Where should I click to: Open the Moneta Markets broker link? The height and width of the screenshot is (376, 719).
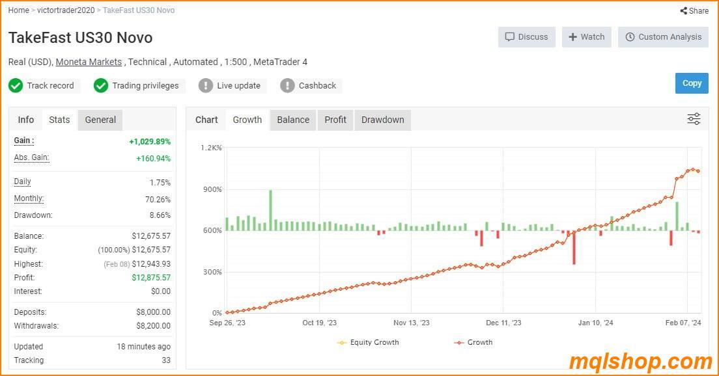point(89,62)
